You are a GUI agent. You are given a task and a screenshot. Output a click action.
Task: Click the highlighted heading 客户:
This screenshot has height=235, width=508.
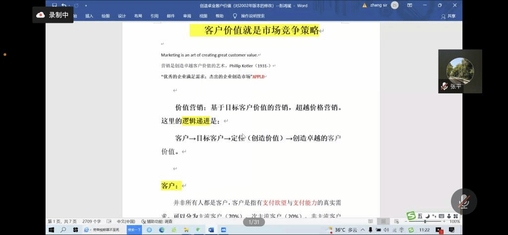click(171, 186)
